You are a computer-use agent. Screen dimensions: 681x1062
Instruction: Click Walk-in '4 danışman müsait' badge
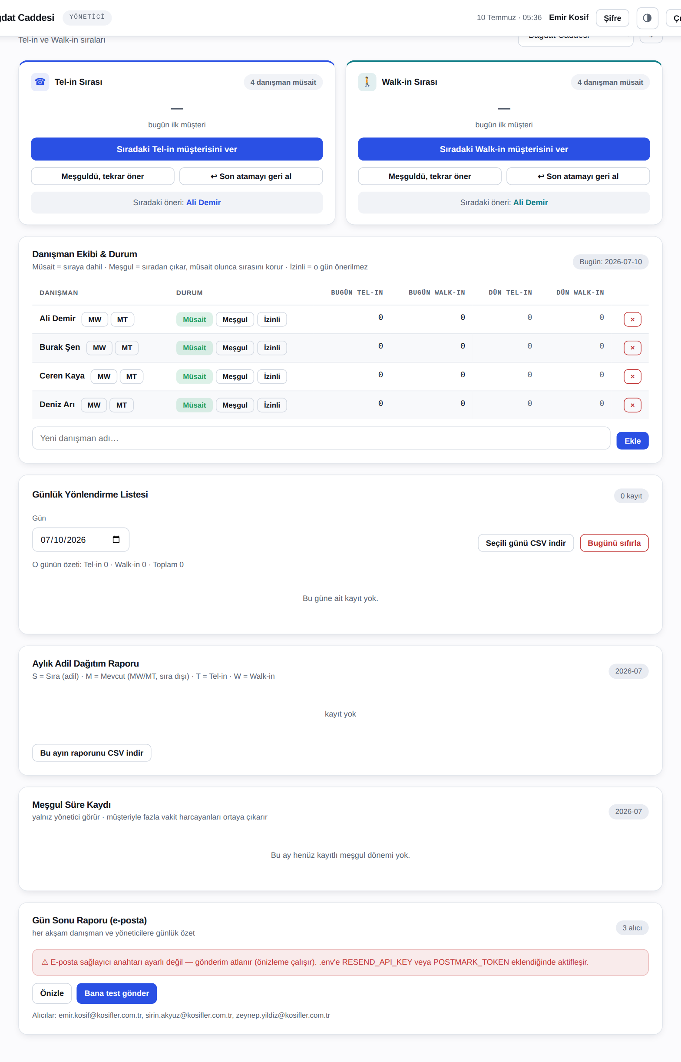[610, 82]
